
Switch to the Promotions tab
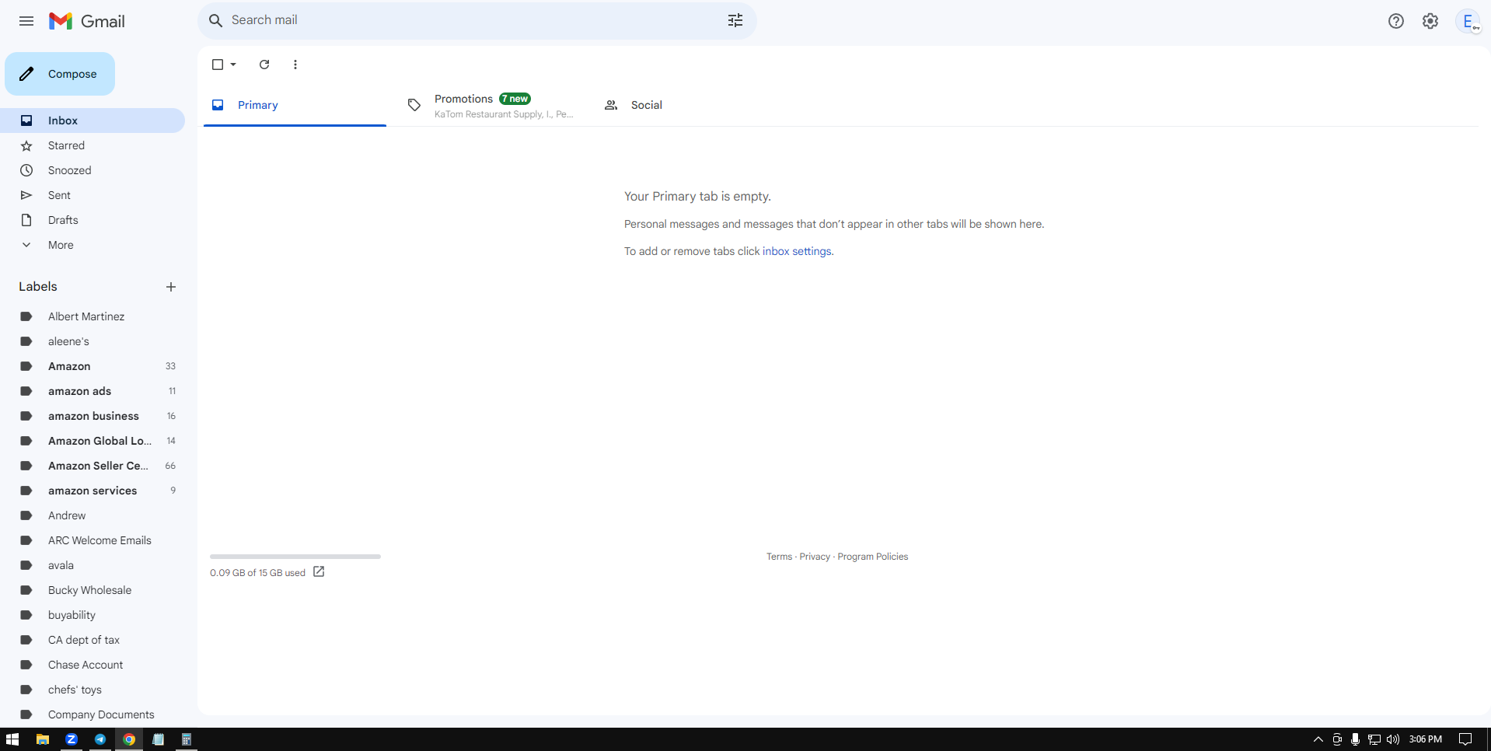pos(491,105)
